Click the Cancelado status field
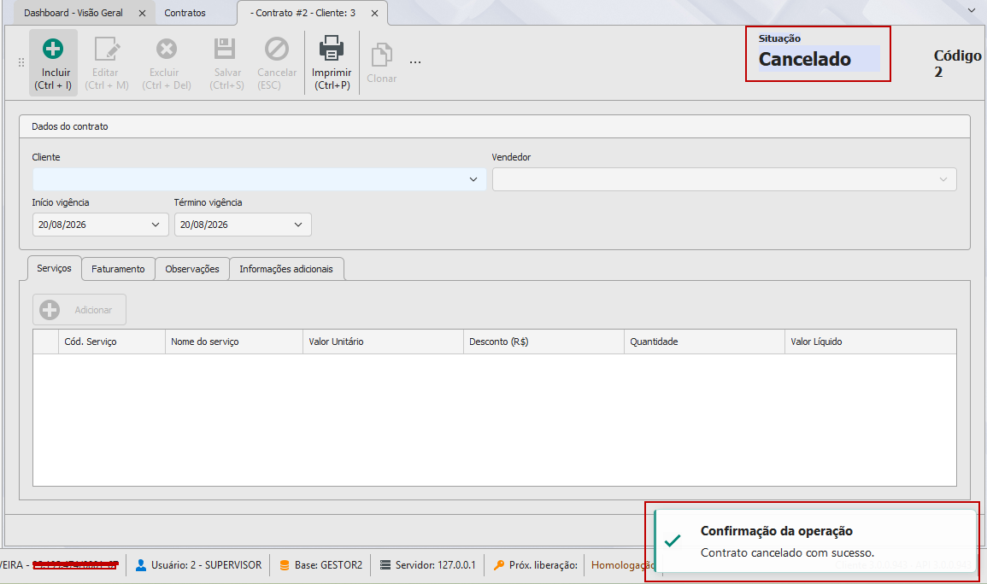Screen dimensions: 987x584 pos(819,59)
